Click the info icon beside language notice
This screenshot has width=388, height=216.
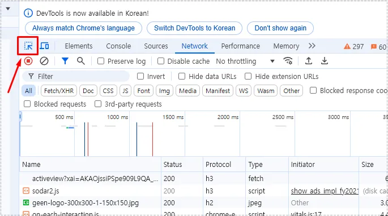pyautogui.click(x=28, y=13)
